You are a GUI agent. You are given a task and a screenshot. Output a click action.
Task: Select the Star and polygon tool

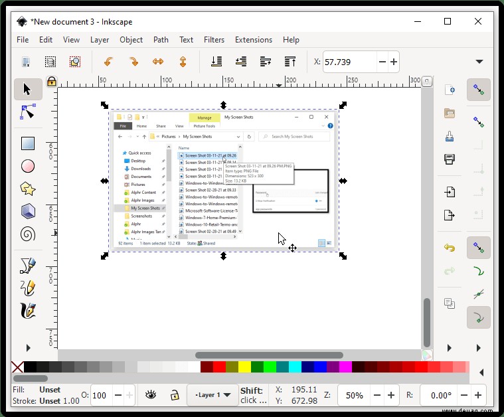point(28,189)
